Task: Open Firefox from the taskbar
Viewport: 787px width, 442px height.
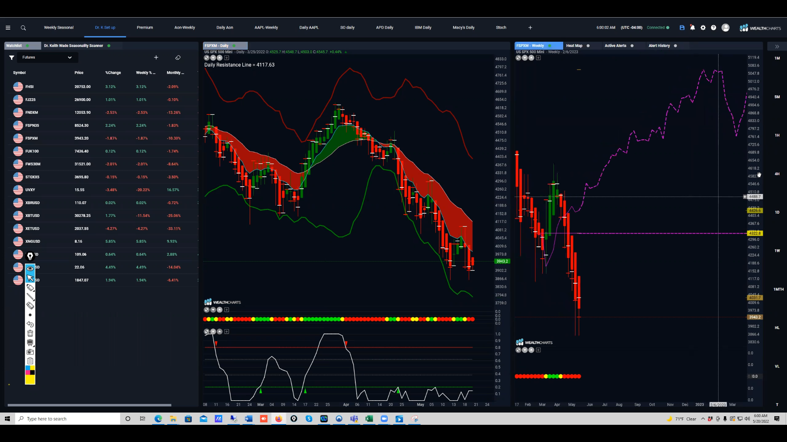Action: click(279, 419)
